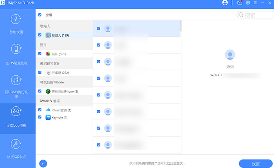Click the Contacts category icon
Screen dimensions: 274x168
pos(48,35)
